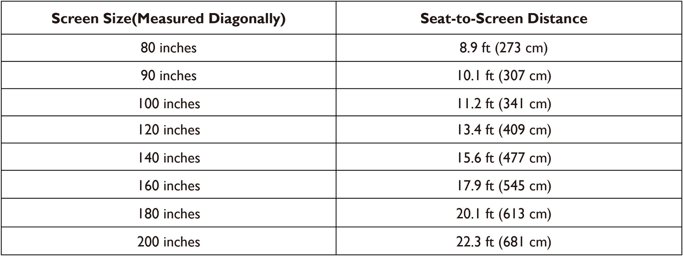Select the 100 inches cell
Screen dimensions: 683x256
coord(169,102)
